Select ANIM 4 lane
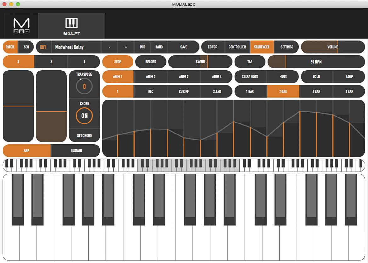This screenshot has height=263, width=368. click(217, 77)
